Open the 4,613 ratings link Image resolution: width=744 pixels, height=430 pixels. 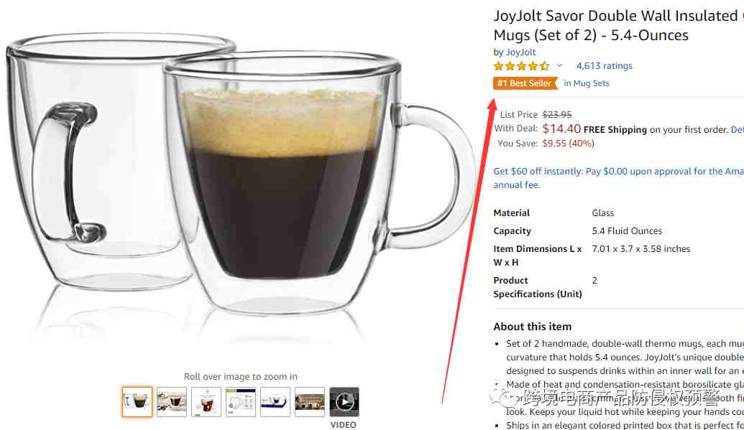click(604, 66)
